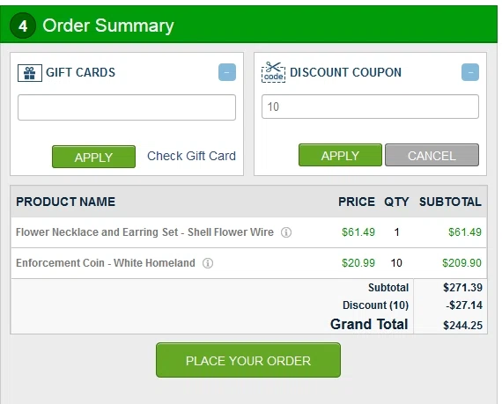Image resolution: width=502 pixels, height=404 pixels.
Task: Collapse the Gift Cards panel
Action: 227,72
